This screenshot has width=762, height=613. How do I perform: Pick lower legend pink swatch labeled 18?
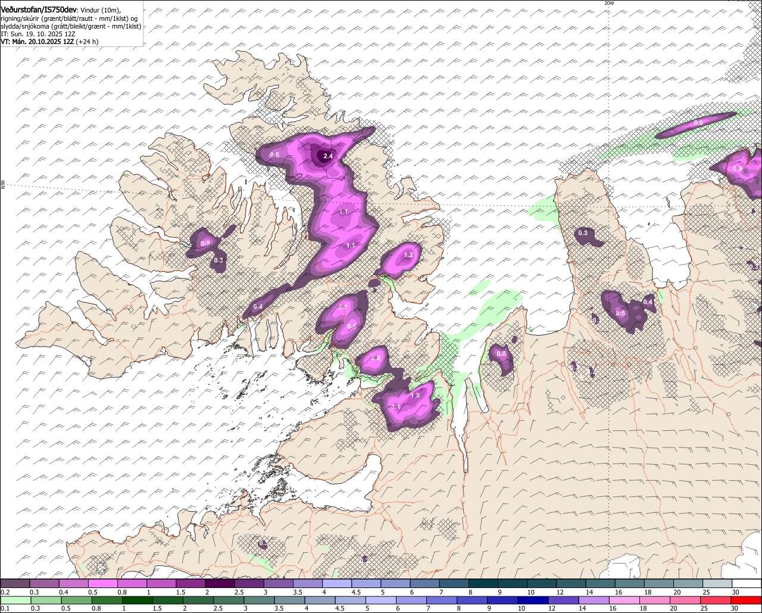click(x=655, y=600)
